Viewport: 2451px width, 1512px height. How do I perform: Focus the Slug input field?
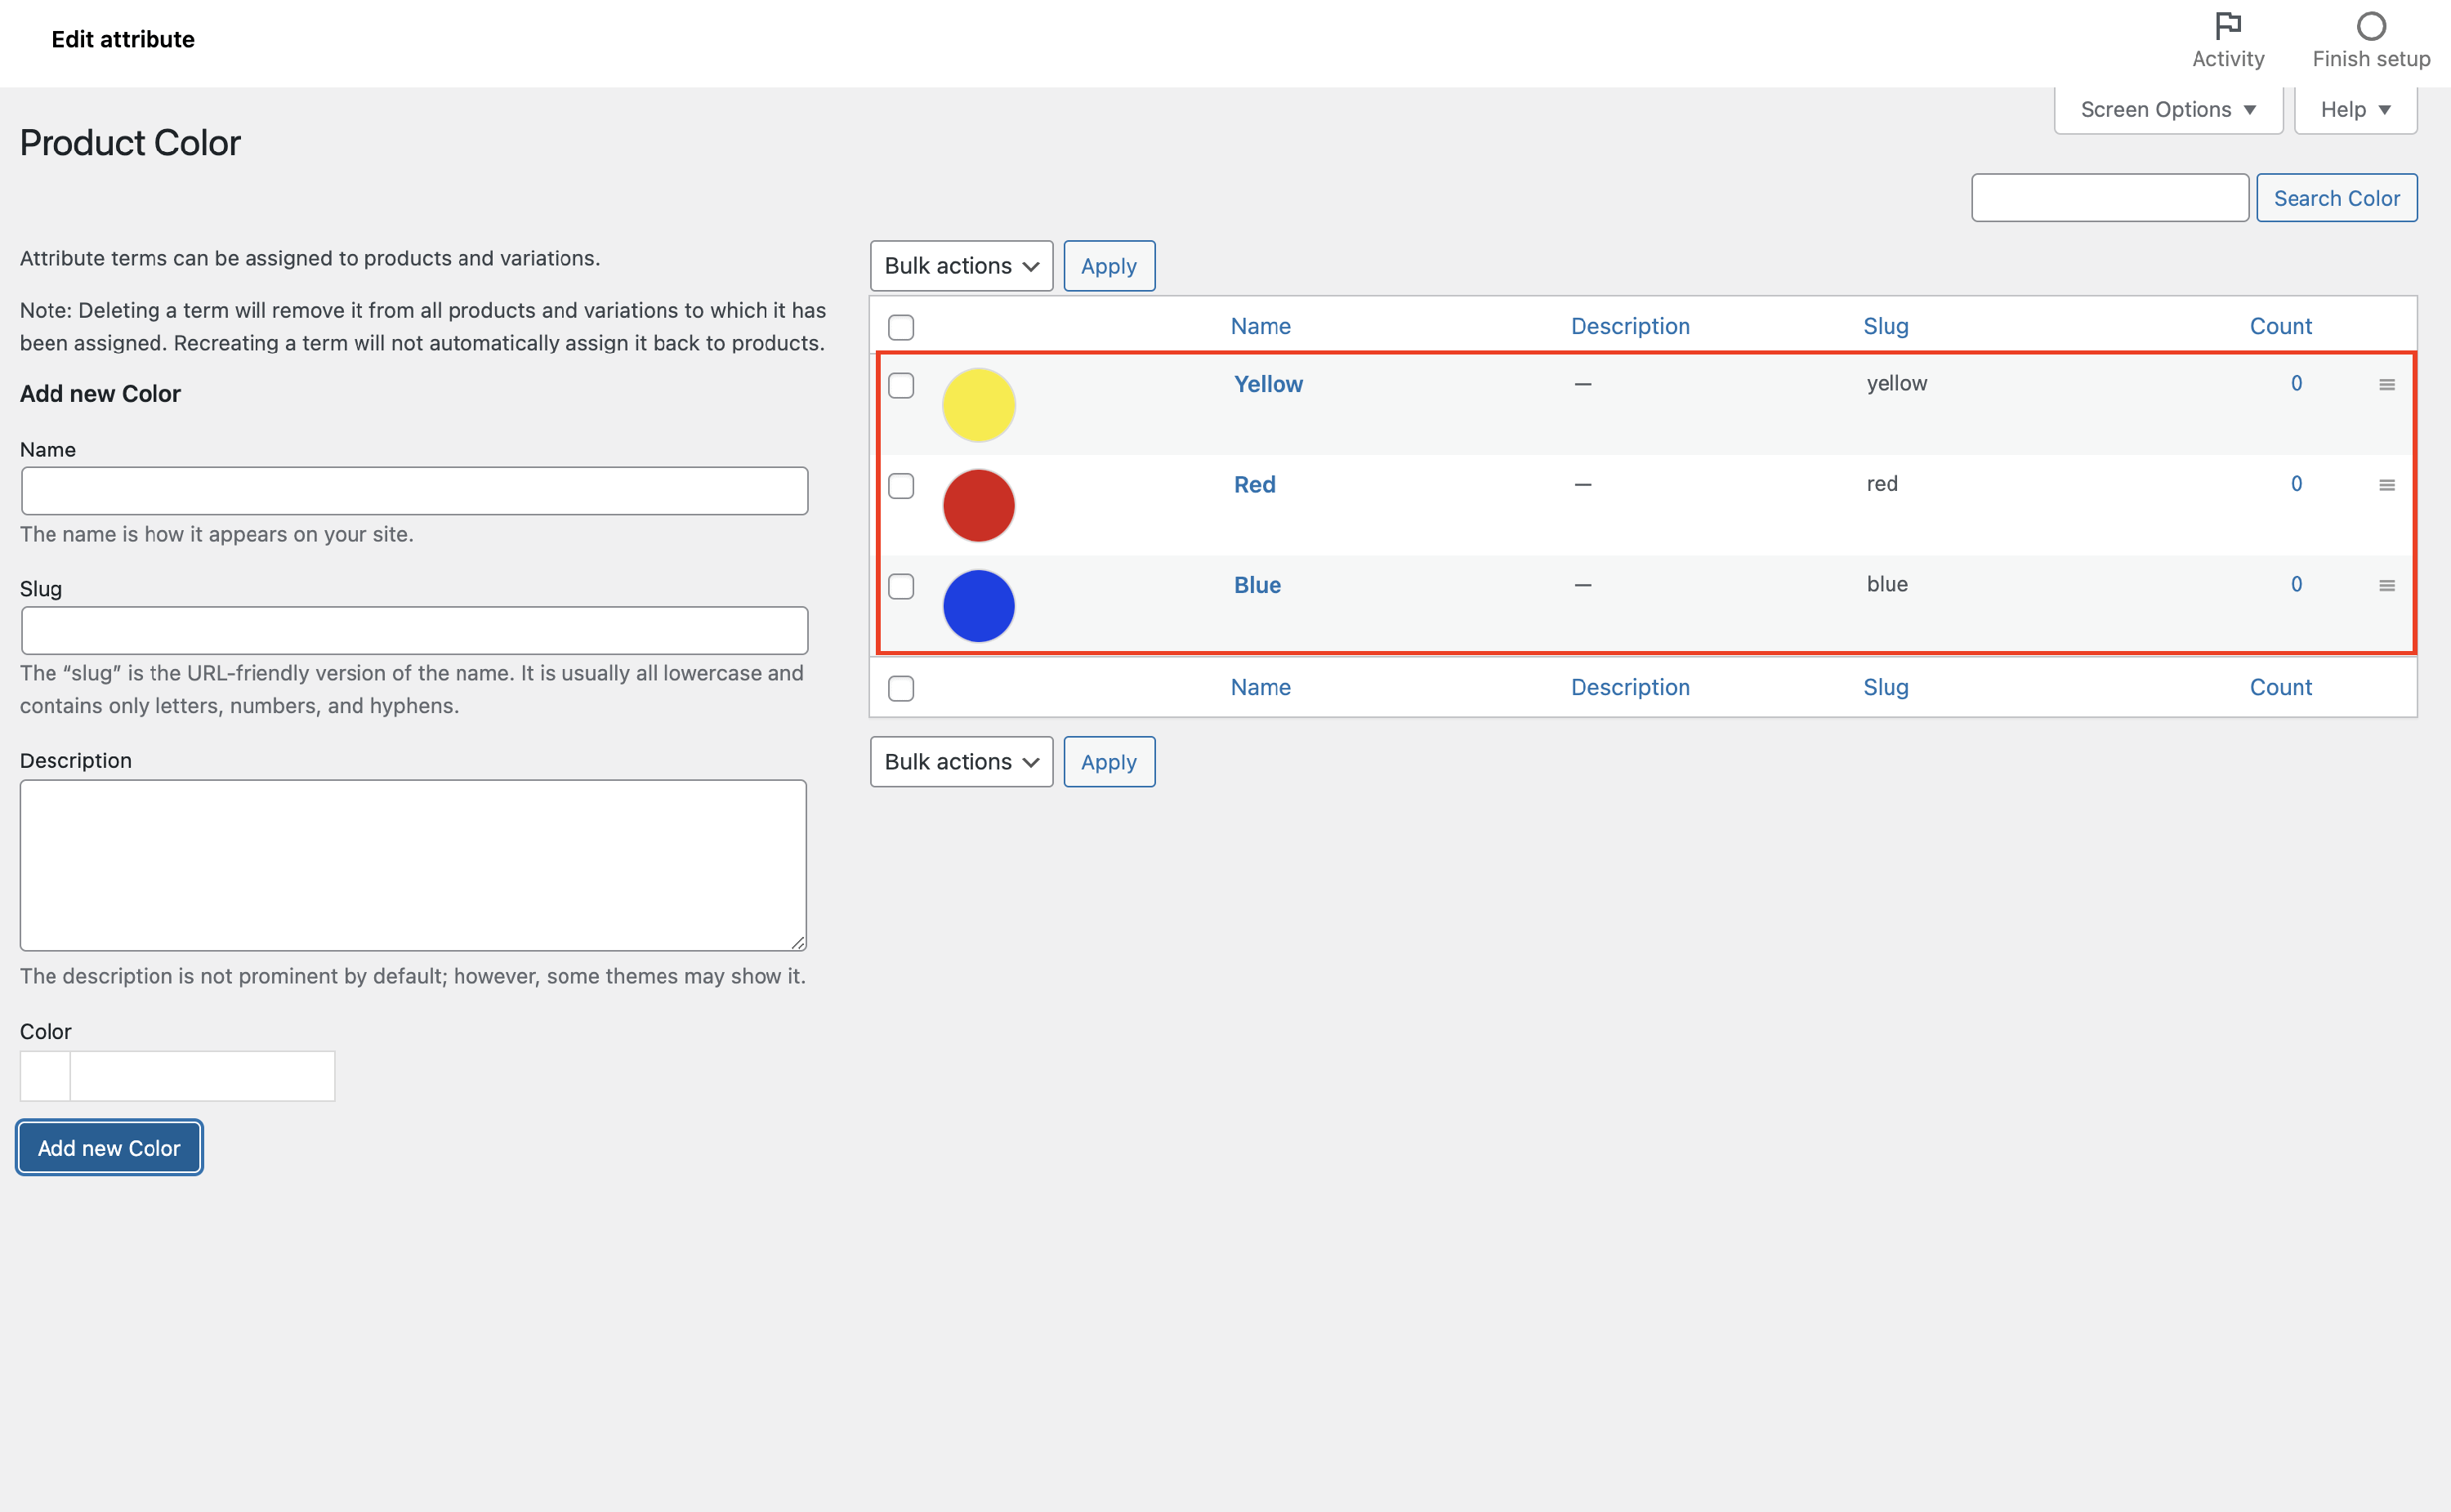click(x=414, y=631)
